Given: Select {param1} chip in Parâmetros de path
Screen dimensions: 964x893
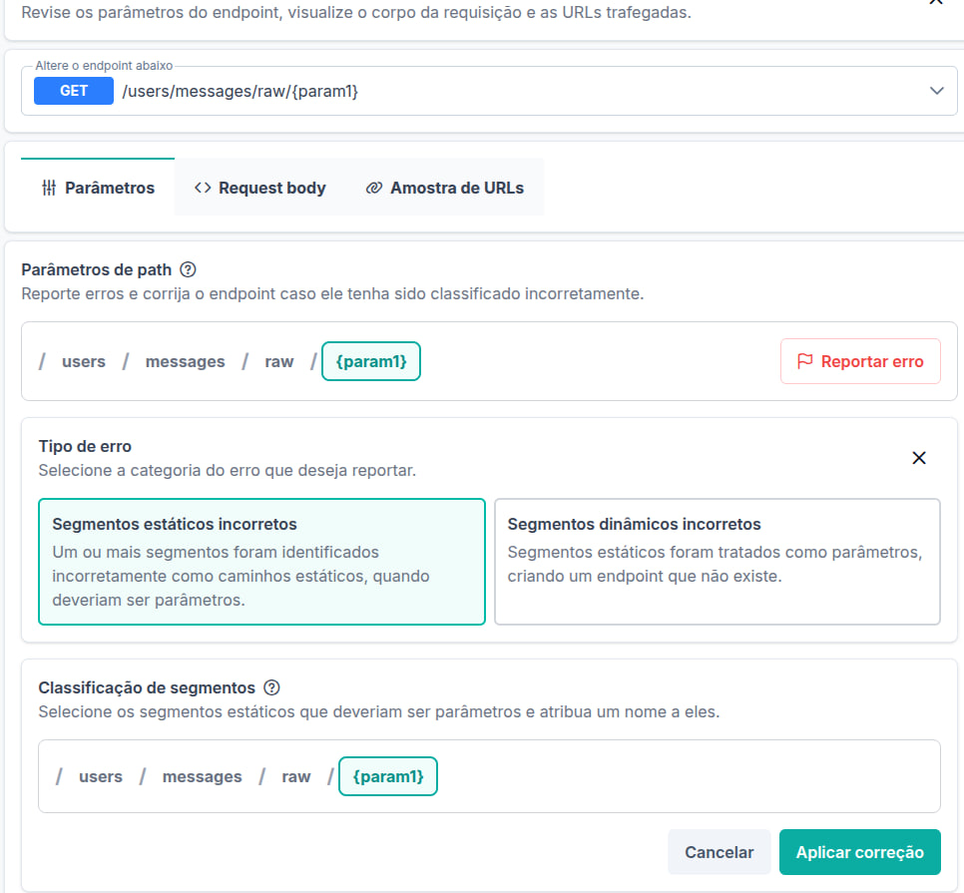Looking at the screenshot, I should 371,361.
